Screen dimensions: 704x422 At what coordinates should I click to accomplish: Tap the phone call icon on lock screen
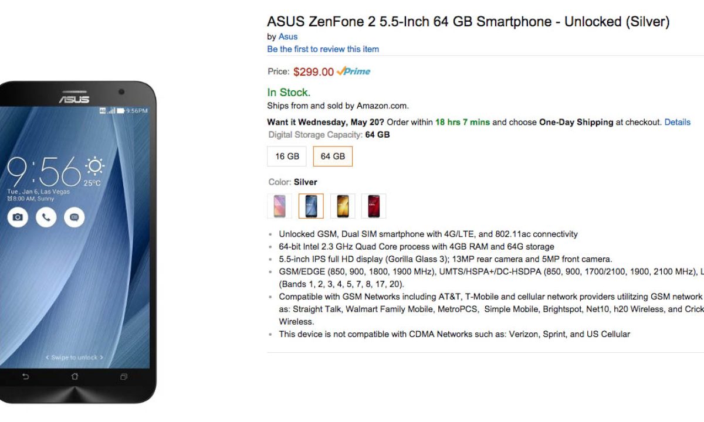point(46,217)
